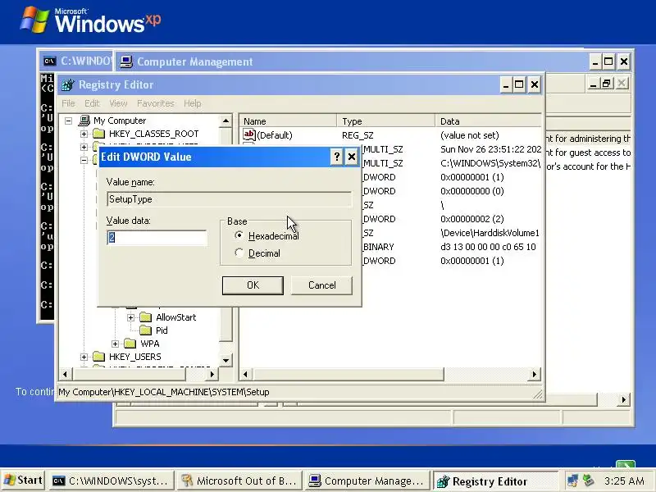The width and height of the screenshot is (656, 492).
Task: Confirm the DWORD edit with OK
Action: pyautogui.click(x=253, y=285)
